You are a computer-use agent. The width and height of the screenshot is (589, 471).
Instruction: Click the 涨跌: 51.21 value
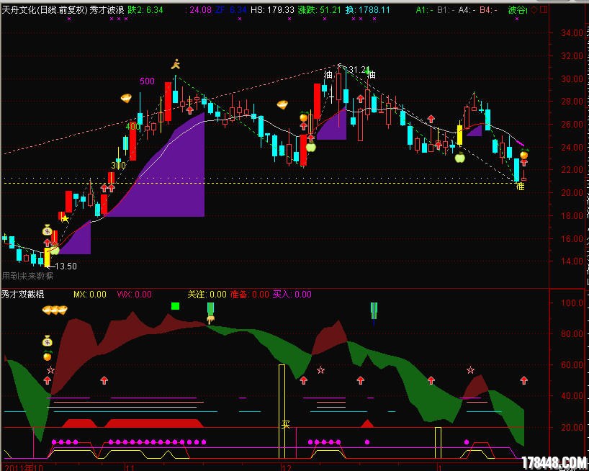click(x=319, y=10)
